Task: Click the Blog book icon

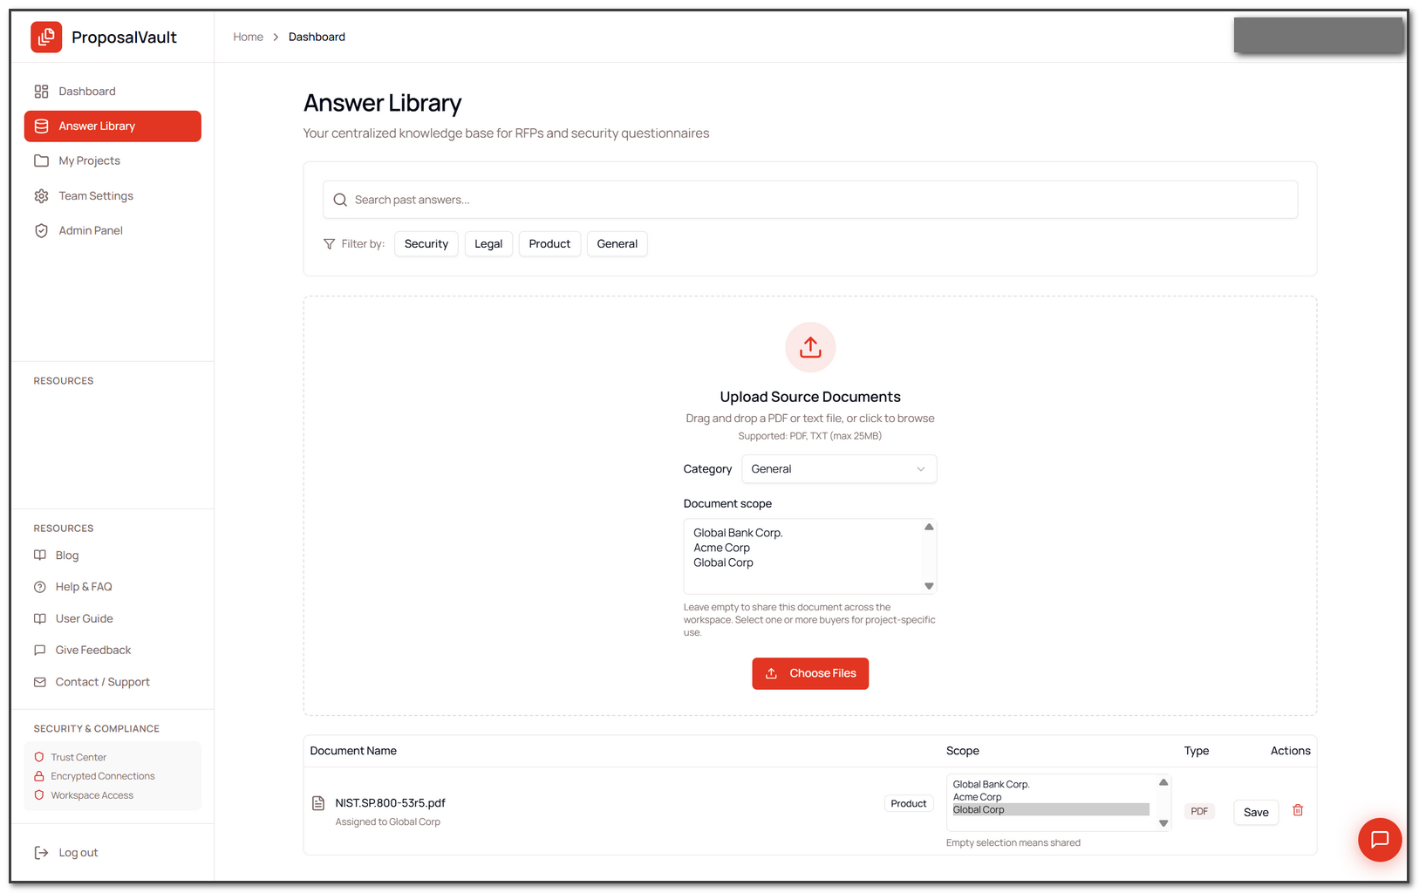Action: (40, 556)
